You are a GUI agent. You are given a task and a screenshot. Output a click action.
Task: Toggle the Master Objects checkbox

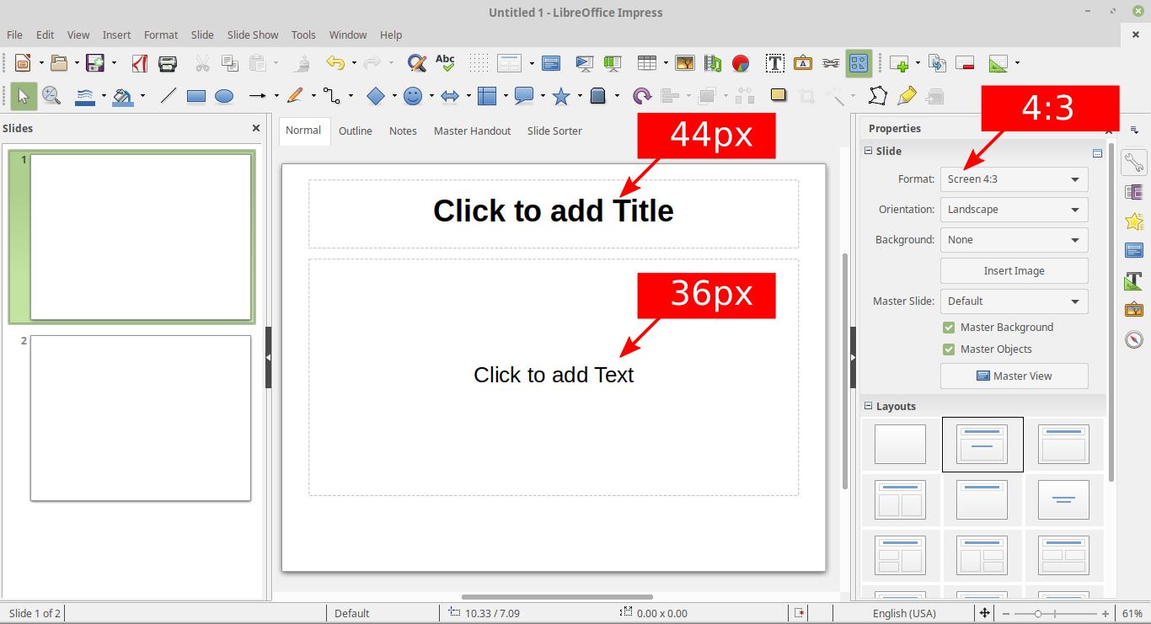pos(949,349)
